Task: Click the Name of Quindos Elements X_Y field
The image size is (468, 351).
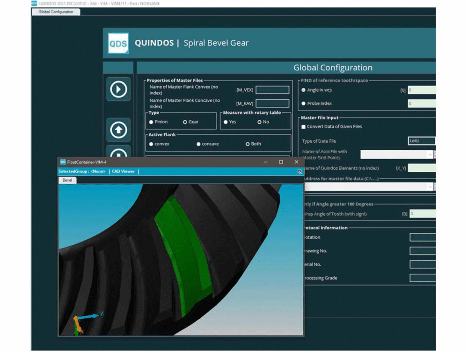Action: tap(422, 168)
